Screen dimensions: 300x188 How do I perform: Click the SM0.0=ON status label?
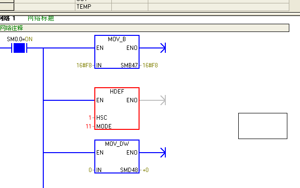(x=19, y=39)
